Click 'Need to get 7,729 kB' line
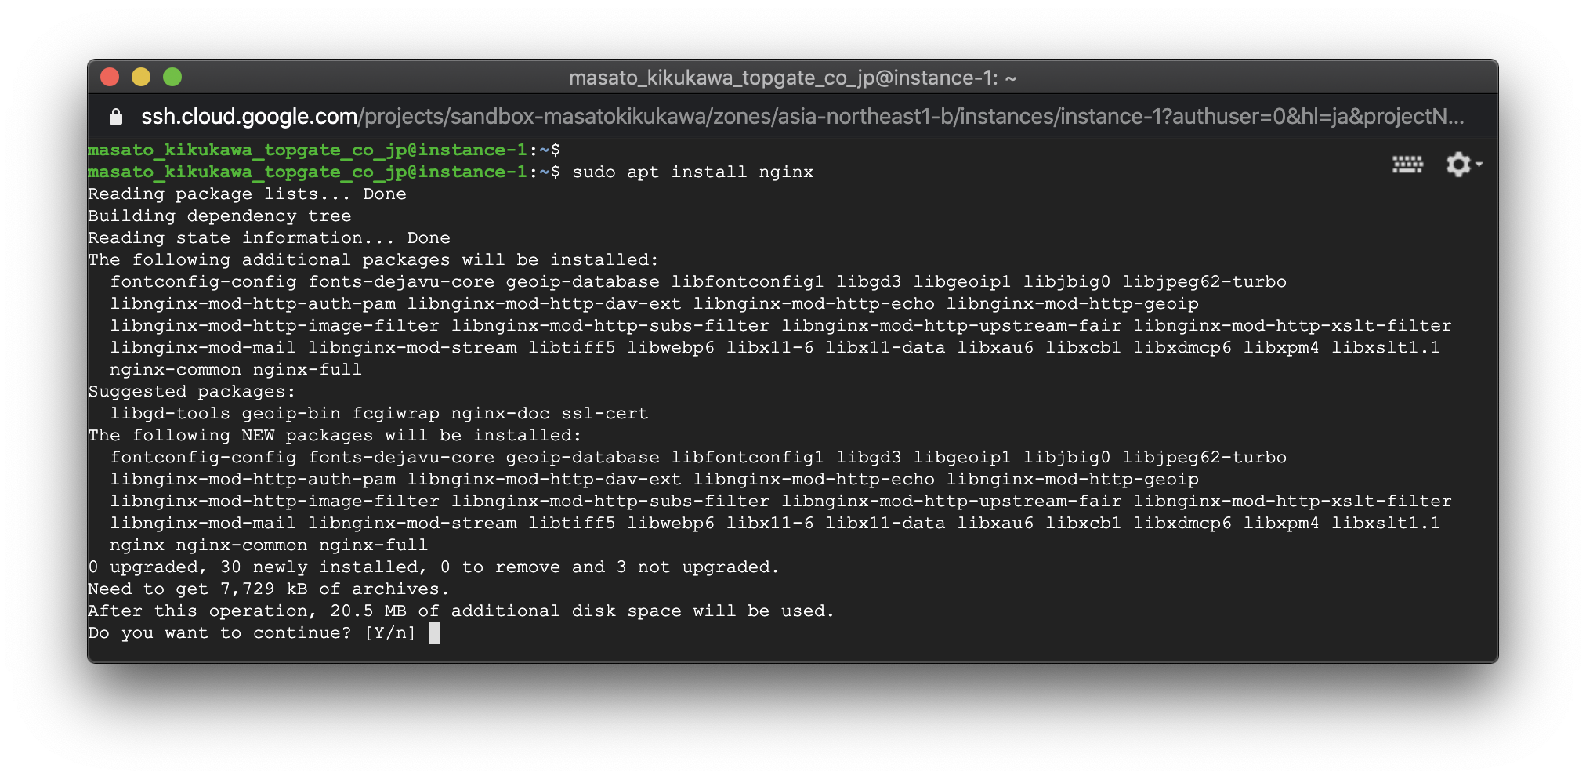1586x779 pixels. tap(269, 589)
